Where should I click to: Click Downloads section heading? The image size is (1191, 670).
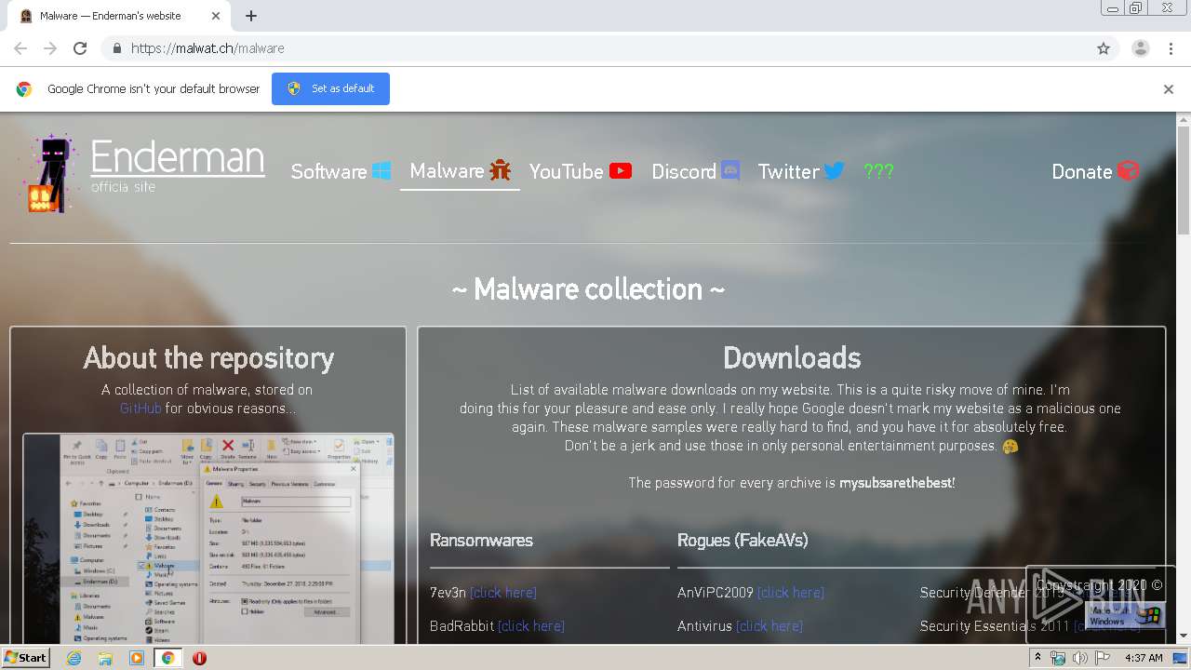(x=792, y=358)
